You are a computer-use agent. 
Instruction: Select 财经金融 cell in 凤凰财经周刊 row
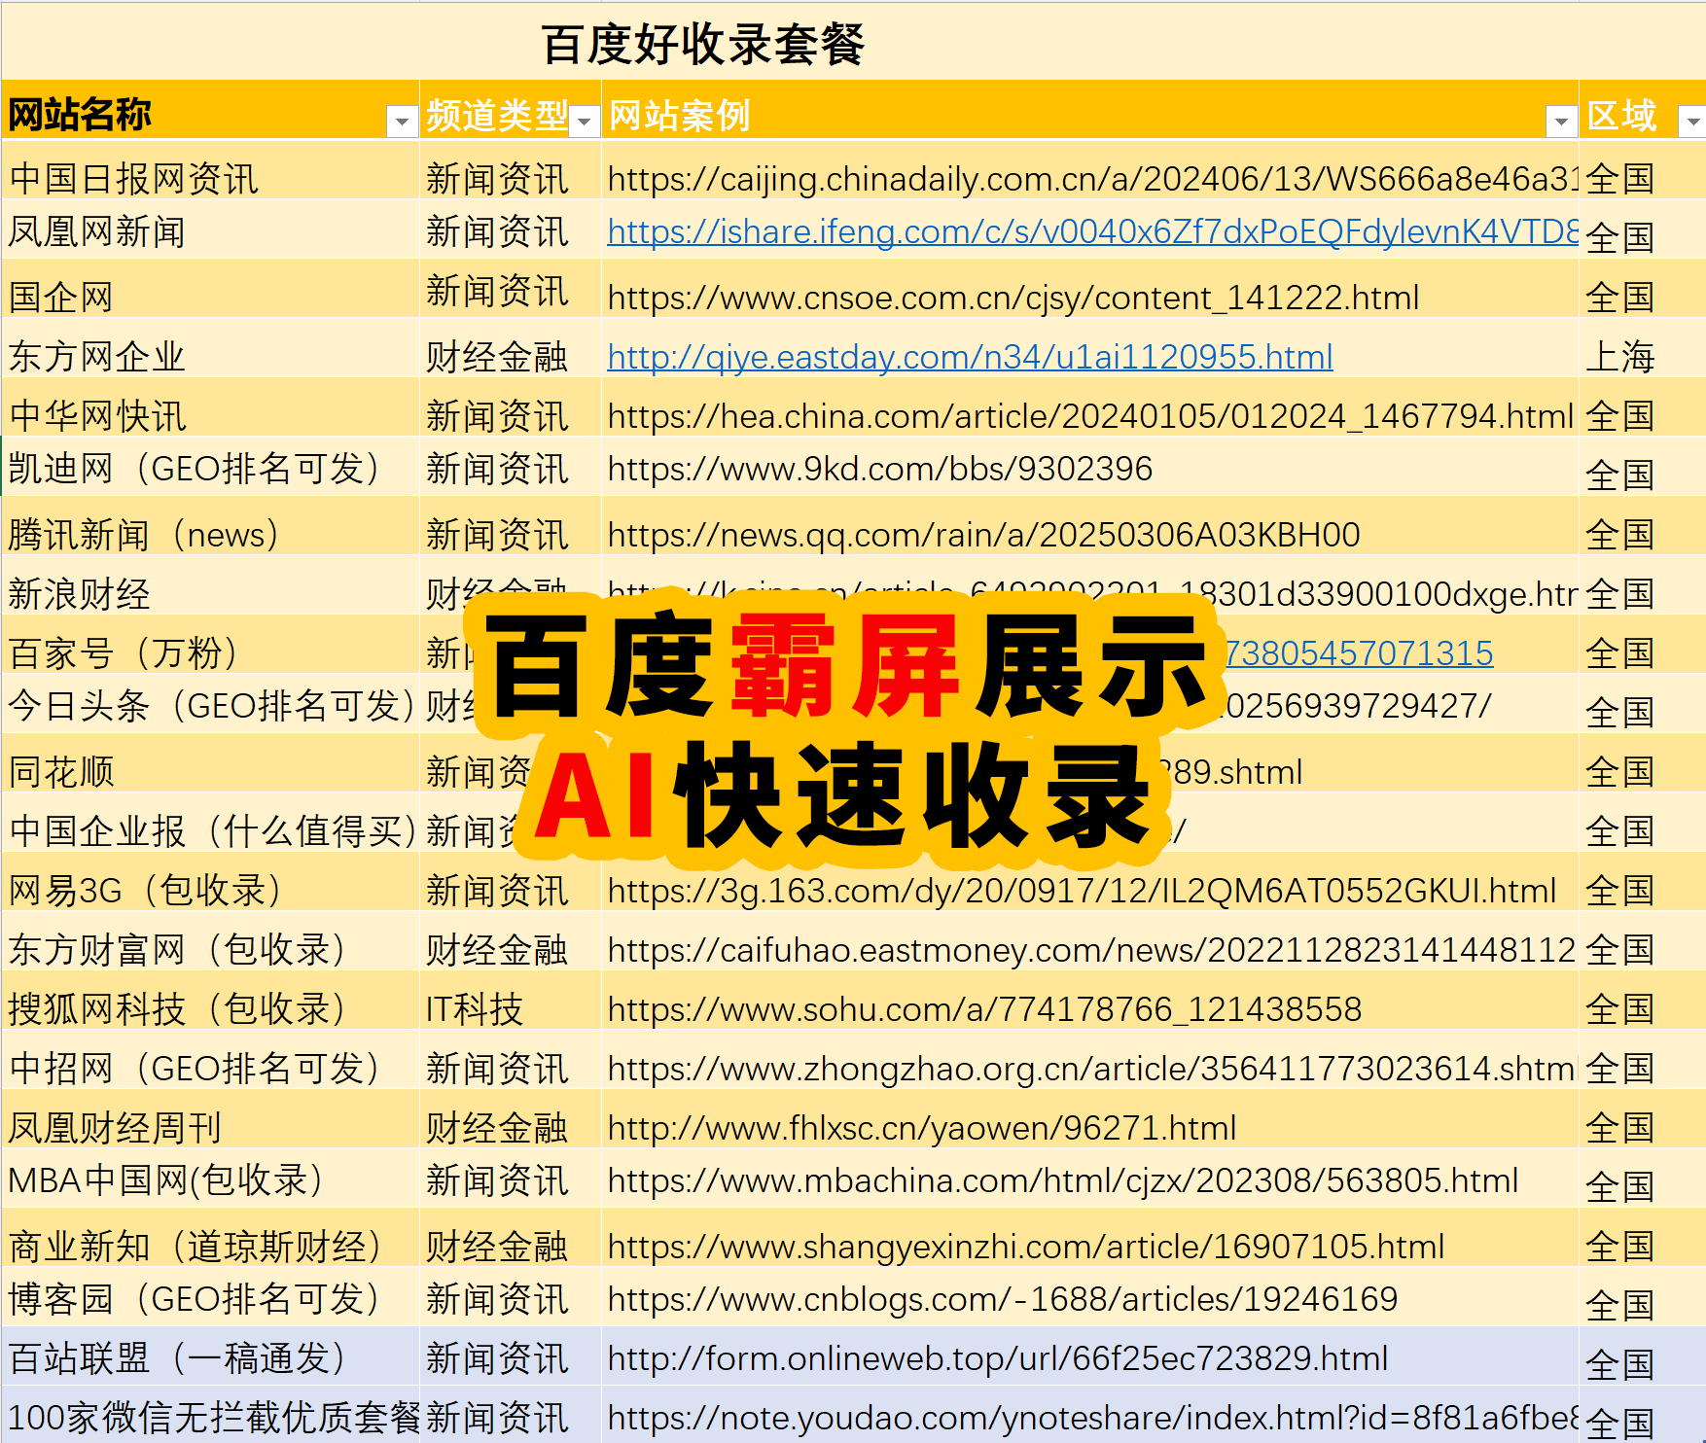[x=496, y=1128]
